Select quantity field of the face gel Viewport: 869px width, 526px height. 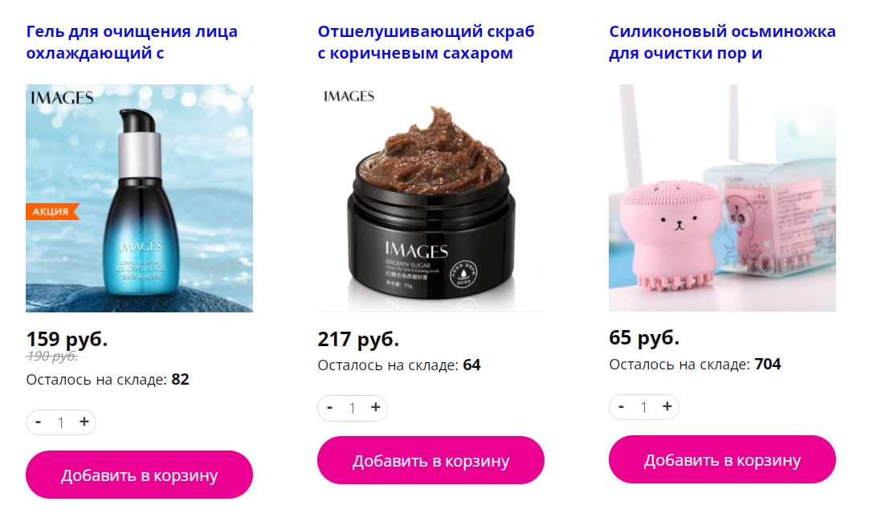tap(61, 423)
